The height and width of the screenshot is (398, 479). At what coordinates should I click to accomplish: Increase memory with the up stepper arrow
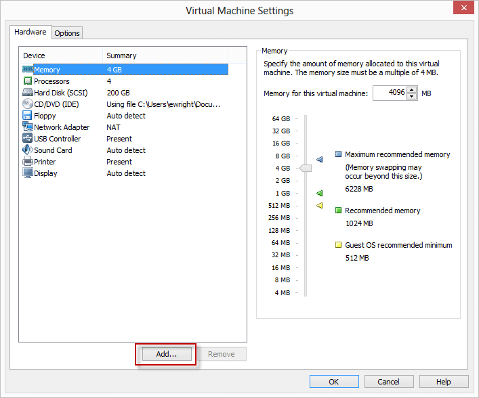[x=411, y=90]
